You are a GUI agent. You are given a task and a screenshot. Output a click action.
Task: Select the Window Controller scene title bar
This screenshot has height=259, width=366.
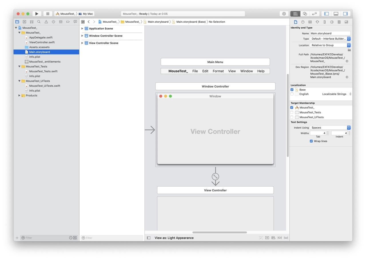(215, 86)
